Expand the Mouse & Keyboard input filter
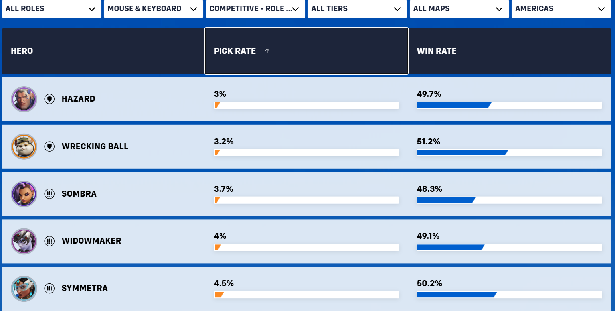The image size is (615, 311). (x=152, y=9)
